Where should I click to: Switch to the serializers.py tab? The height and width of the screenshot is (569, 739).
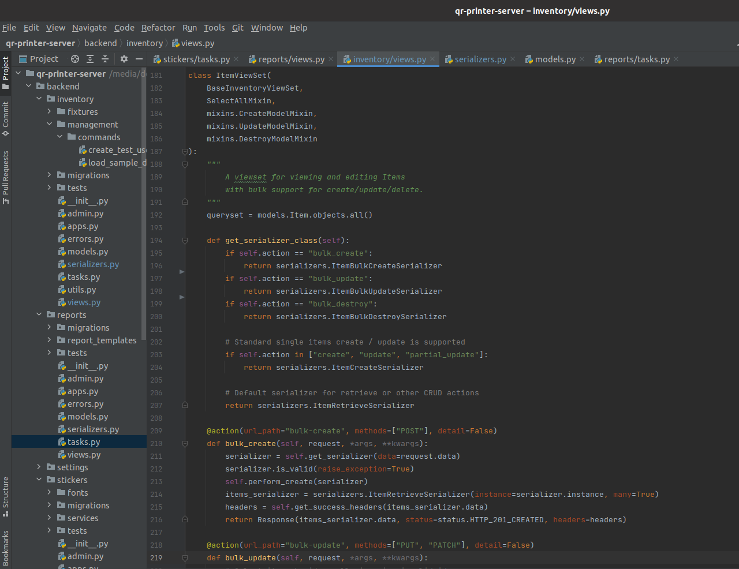point(480,59)
